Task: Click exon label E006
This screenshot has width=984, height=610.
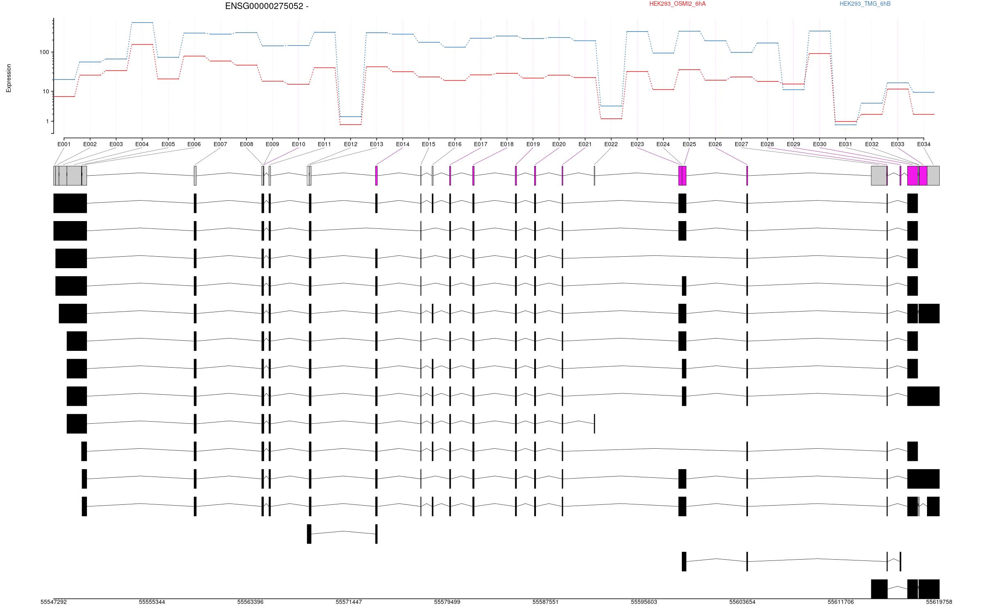Action: [x=194, y=144]
